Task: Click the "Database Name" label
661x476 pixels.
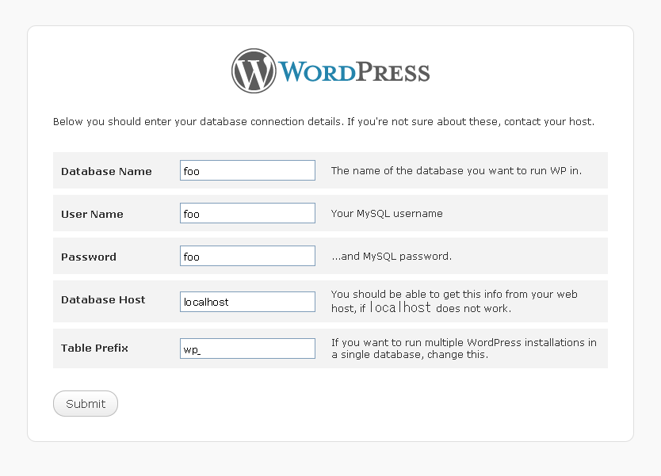Action: 106,171
